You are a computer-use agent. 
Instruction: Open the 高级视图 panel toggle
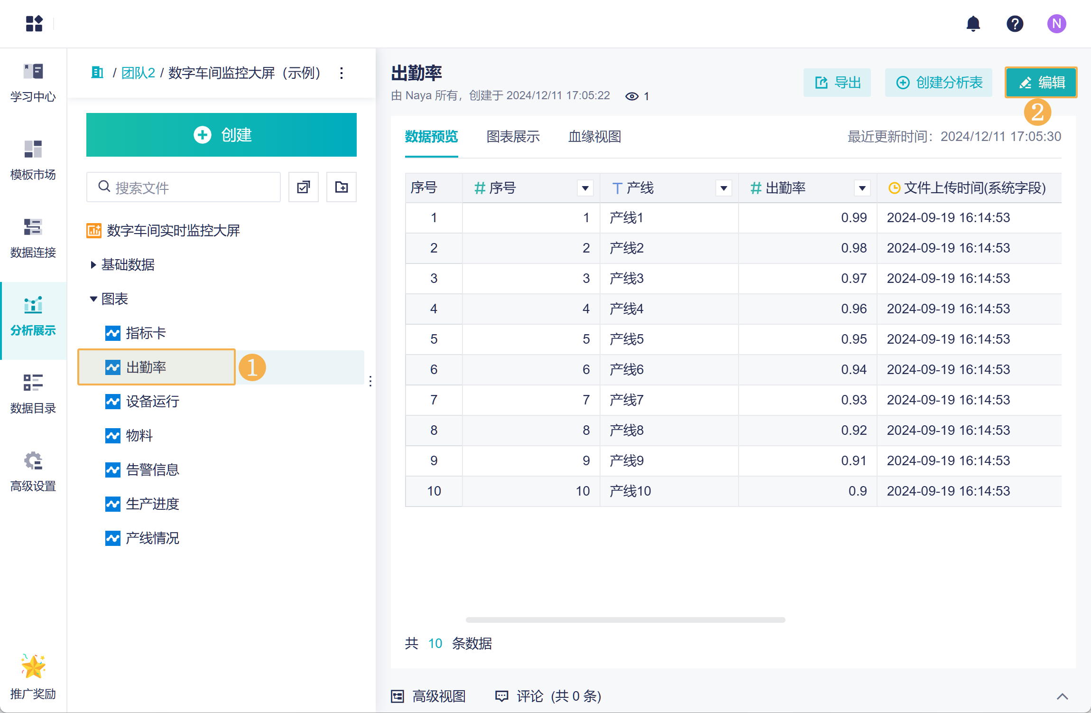point(429,696)
